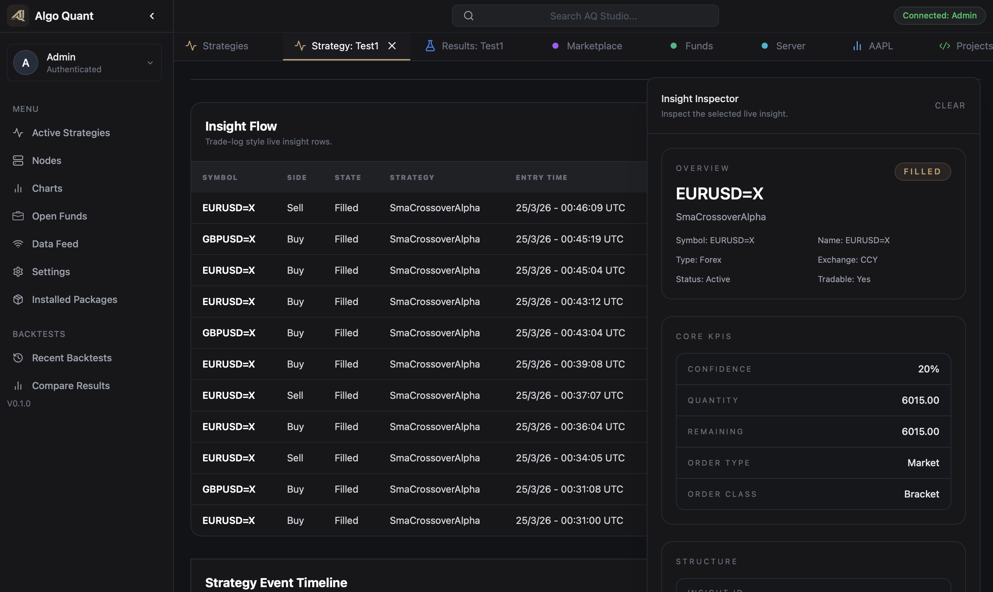This screenshot has width=993, height=592.
Task: Click the Connected: Admin status badge
Action: click(x=939, y=16)
